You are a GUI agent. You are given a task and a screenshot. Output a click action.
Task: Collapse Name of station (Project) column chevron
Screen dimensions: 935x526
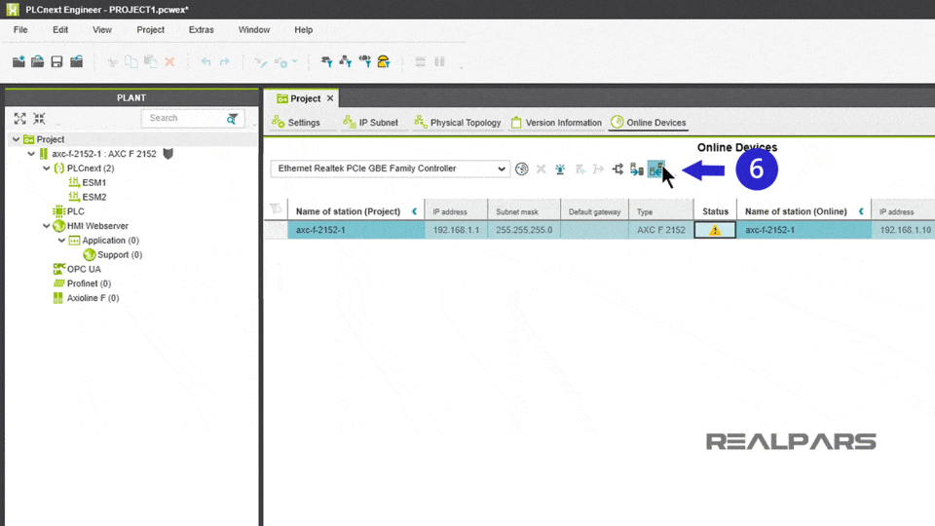coord(415,211)
